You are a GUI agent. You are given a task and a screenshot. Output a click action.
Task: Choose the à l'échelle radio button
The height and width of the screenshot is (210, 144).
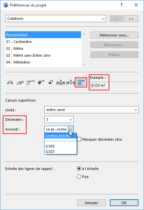[79, 169]
